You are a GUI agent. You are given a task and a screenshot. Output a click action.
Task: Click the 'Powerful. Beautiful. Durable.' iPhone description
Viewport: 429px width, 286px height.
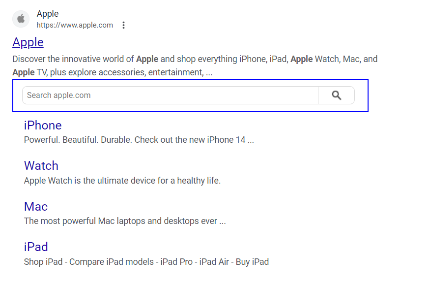click(x=139, y=140)
